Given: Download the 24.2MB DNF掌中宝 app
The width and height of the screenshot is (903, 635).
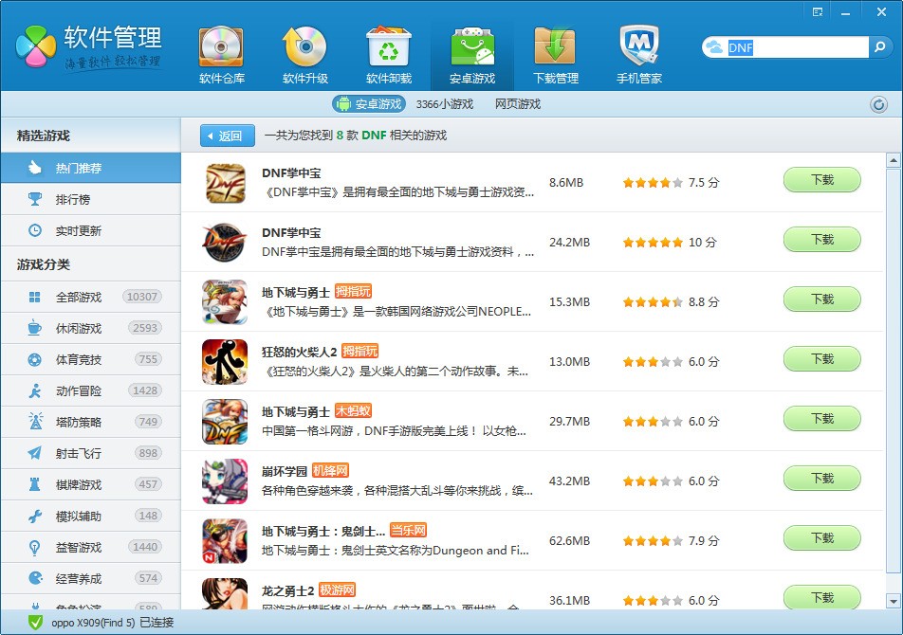Looking at the screenshot, I should point(821,240).
